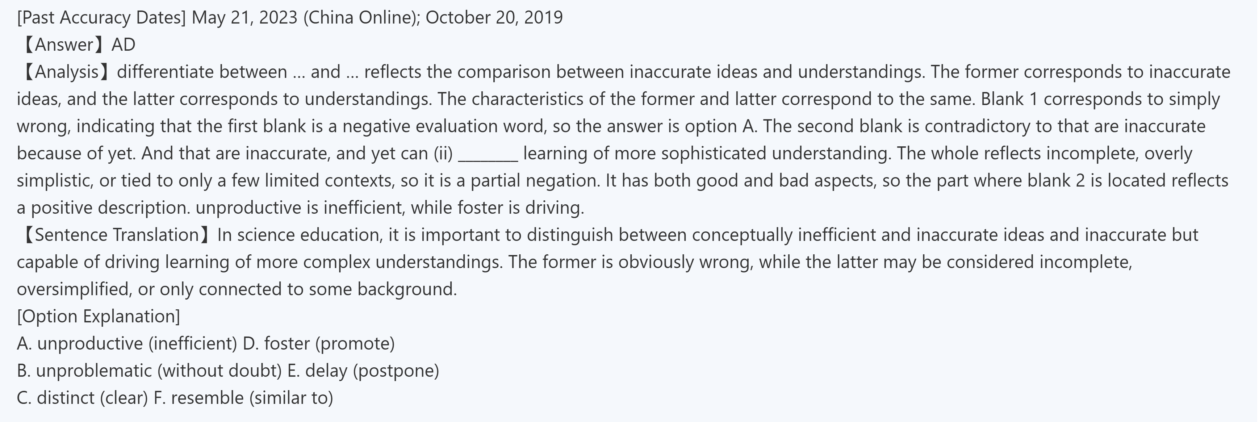The height and width of the screenshot is (422, 1259).
Task: Click the Sentence Translation heading
Action: tap(116, 235)
